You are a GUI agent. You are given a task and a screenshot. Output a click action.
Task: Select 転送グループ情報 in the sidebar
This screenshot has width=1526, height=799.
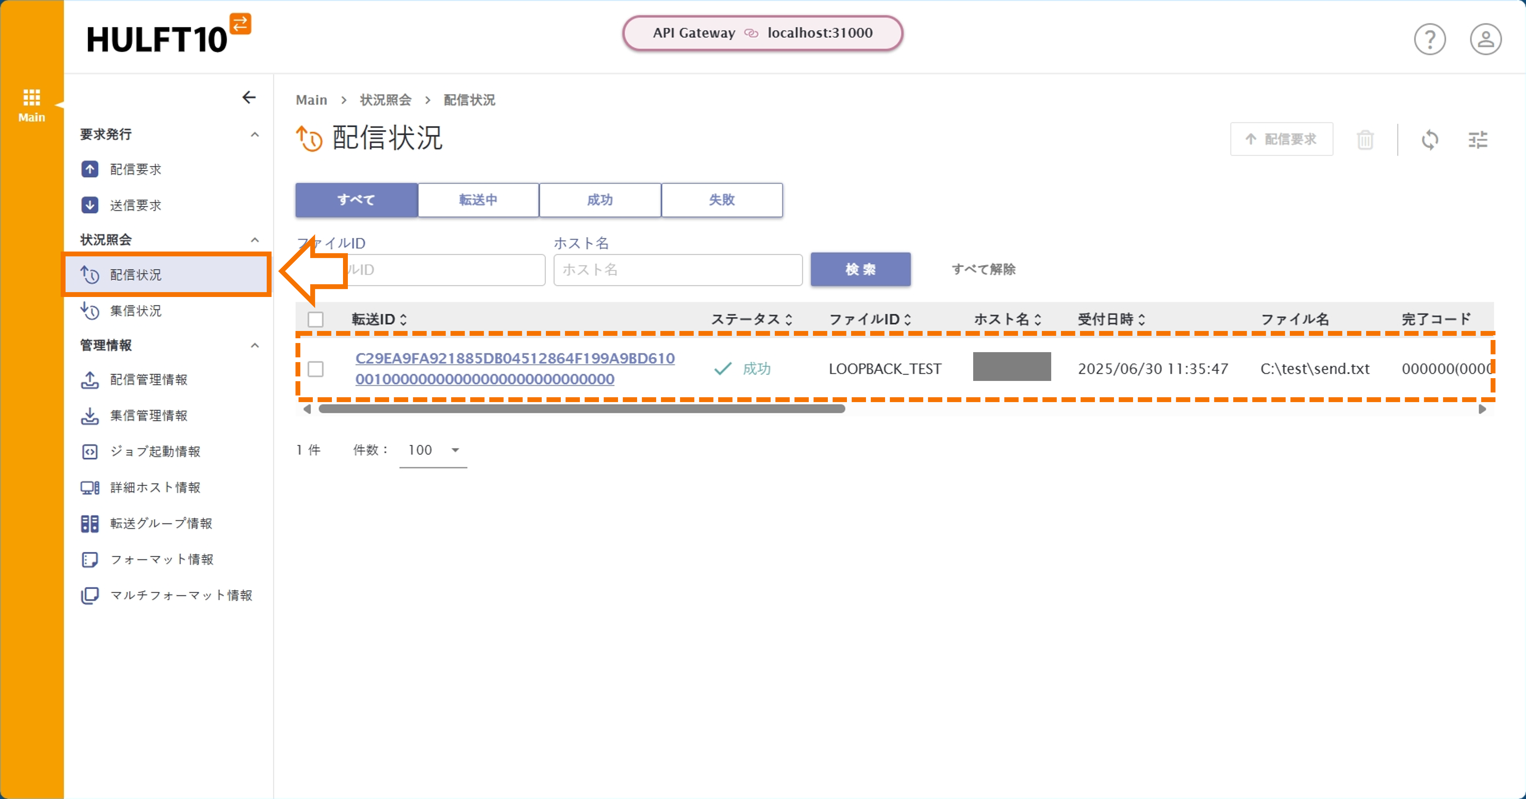(x=161, y=524)
